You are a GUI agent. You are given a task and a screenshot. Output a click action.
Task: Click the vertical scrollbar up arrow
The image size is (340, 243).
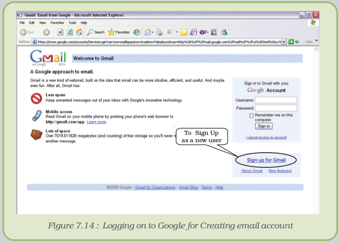316,49
